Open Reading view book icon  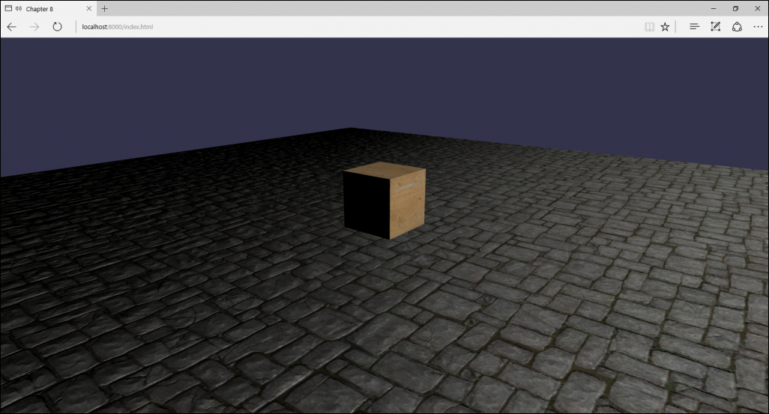coord(649,27)
